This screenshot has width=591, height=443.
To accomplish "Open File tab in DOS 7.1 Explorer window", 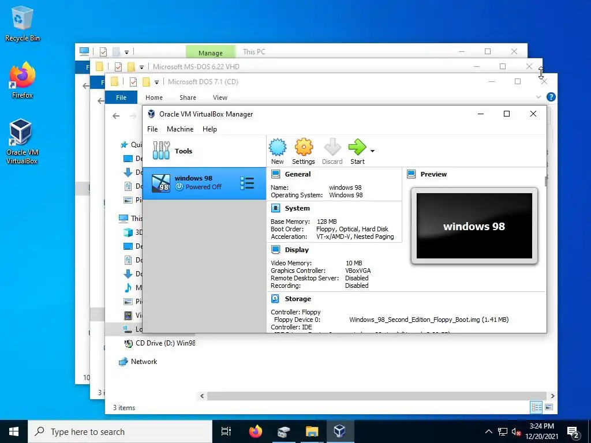I will pyautogui.click(x=121, y=97).
